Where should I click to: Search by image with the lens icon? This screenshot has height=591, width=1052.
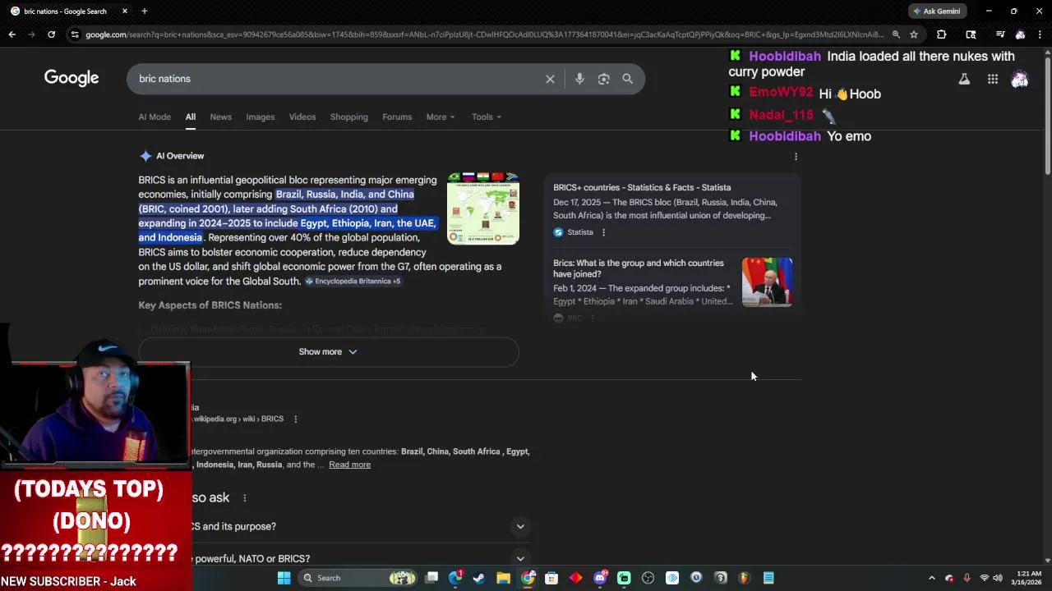pos(603,79)
